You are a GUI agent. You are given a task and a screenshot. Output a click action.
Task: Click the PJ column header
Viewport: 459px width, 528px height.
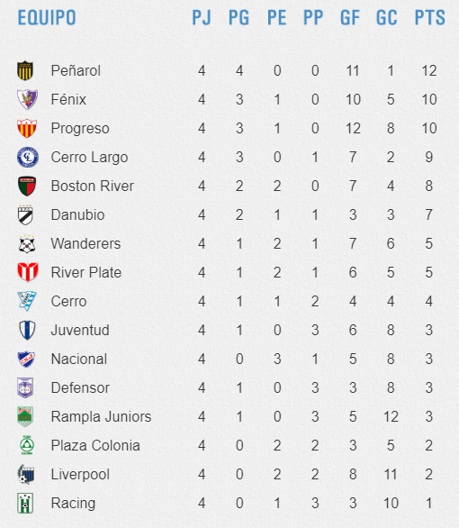pyautogui.click(x=202, y=17)
